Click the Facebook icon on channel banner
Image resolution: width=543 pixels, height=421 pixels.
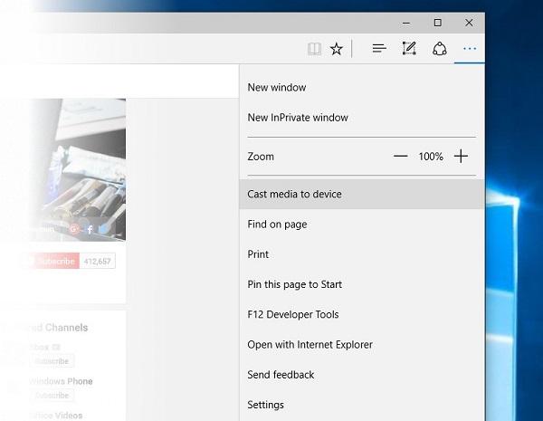click(x=90, y=229)
